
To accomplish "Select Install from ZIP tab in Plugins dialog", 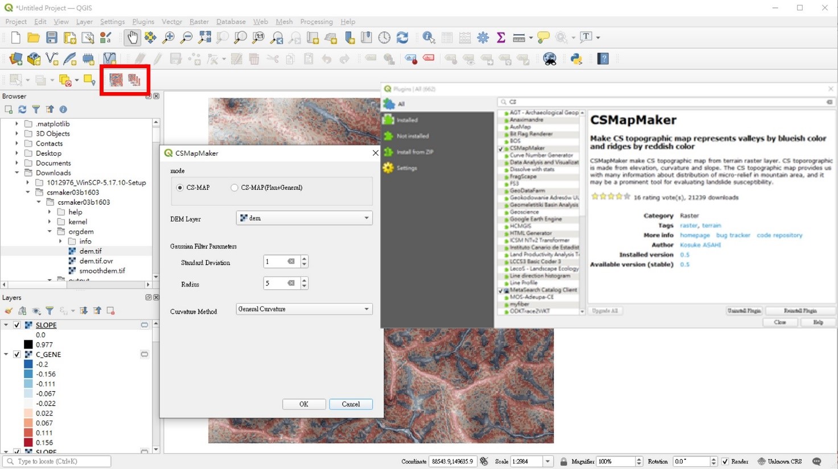I will tap(437, 152).
